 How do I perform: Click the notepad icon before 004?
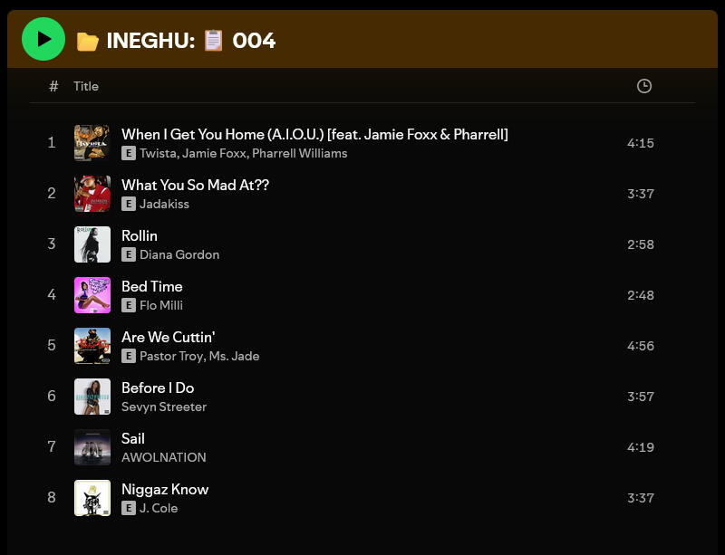pyautogui.click(x=214, y=40)
